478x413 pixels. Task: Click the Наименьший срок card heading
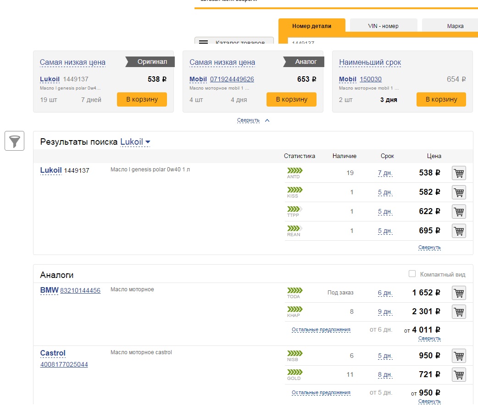click(370, 62)
